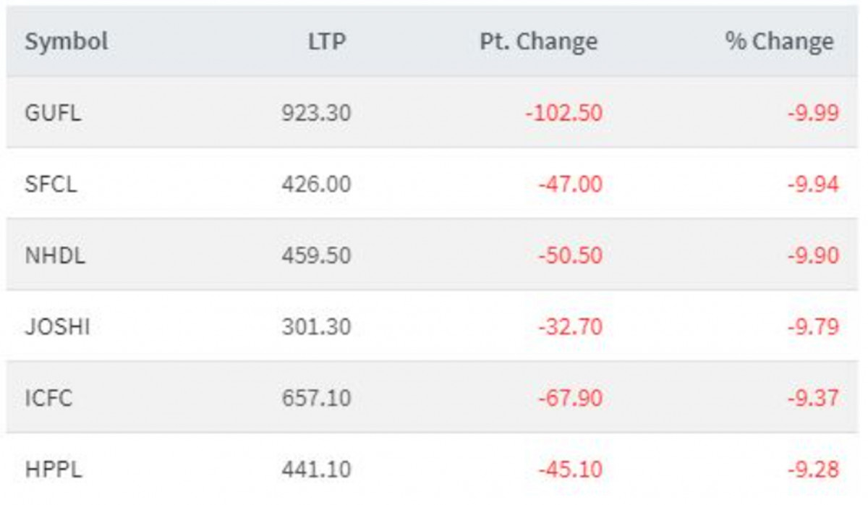The height and width of the screenshot is (505, 868).
Task: Click GUFL's LTP value 923.30
Action: (x=316, y=113)
